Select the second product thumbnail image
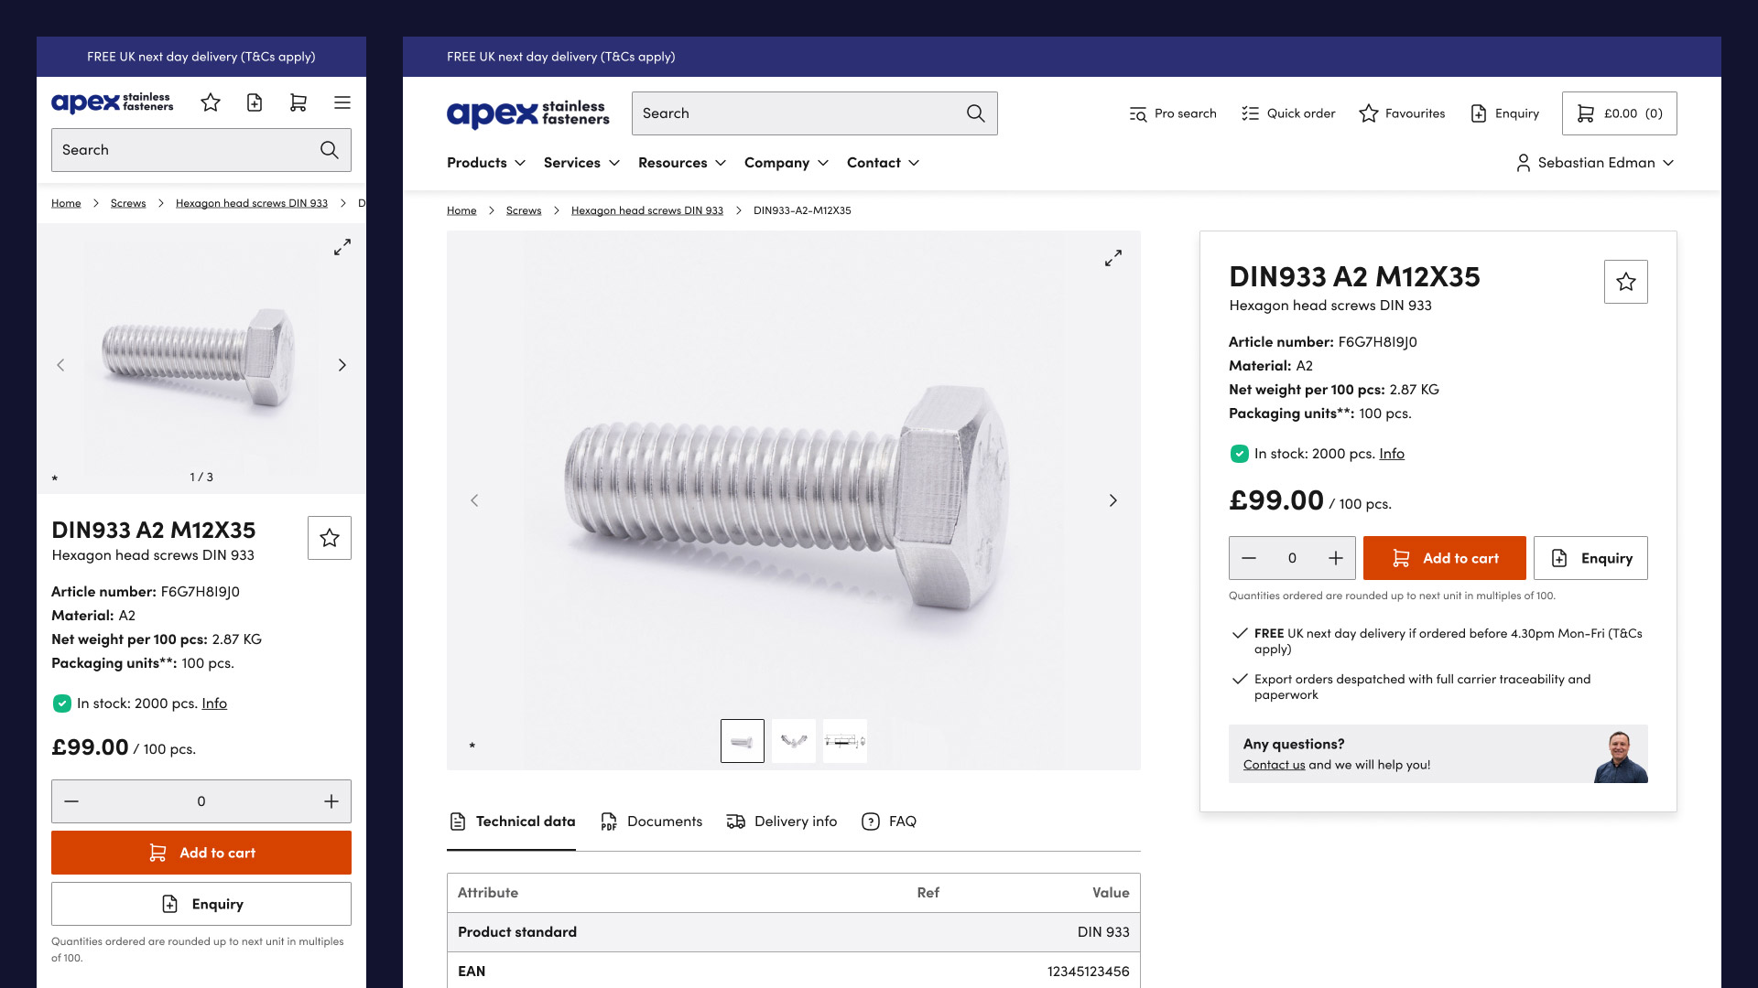The width and height of the screenshot is (1758, 988). click(x=793, y=741)
